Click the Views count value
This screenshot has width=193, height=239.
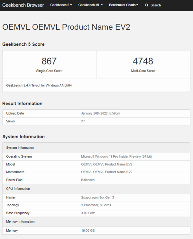click(84, 121)
